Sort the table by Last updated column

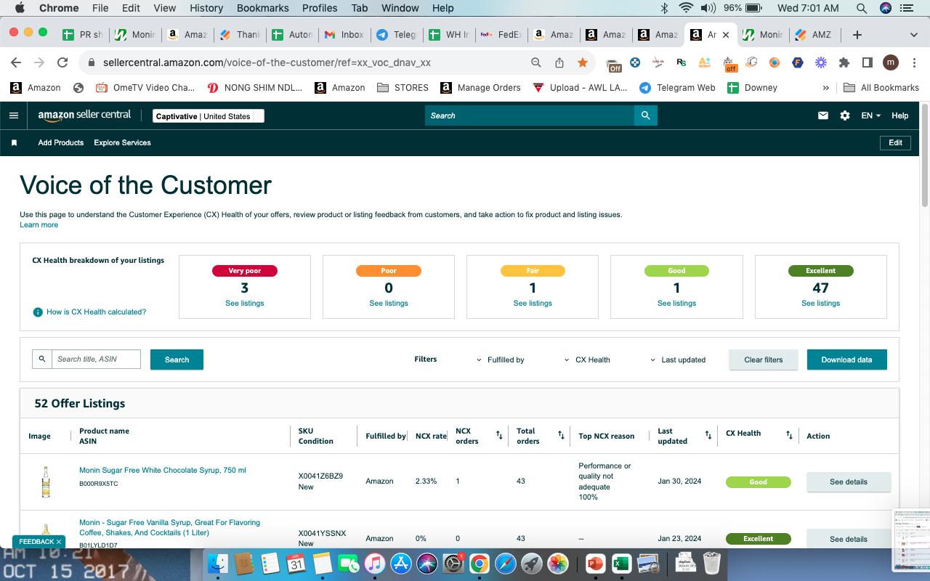tap(708, 435)
